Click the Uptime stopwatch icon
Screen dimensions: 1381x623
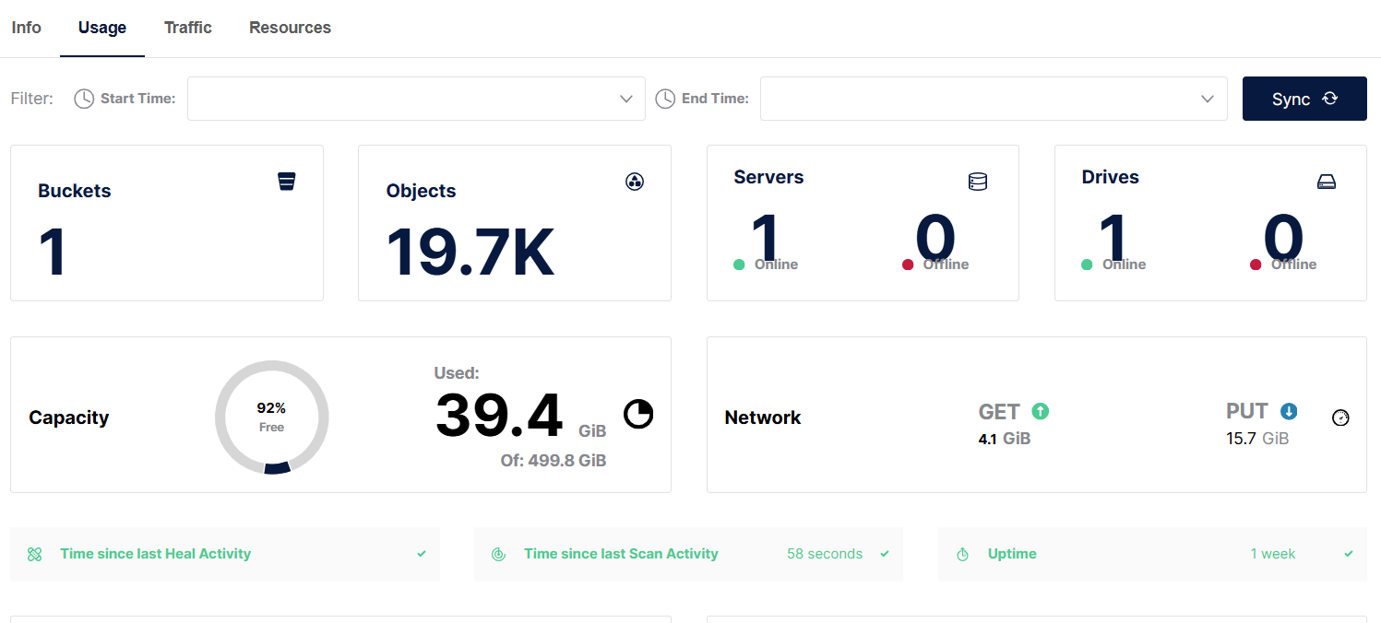[962, 554]
